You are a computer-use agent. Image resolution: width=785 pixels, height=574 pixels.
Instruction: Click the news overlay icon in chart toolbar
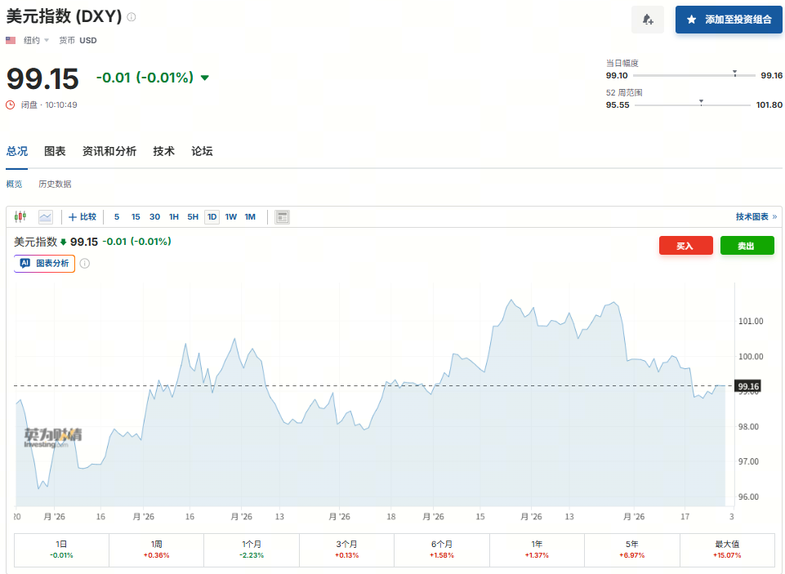[283, 216]
